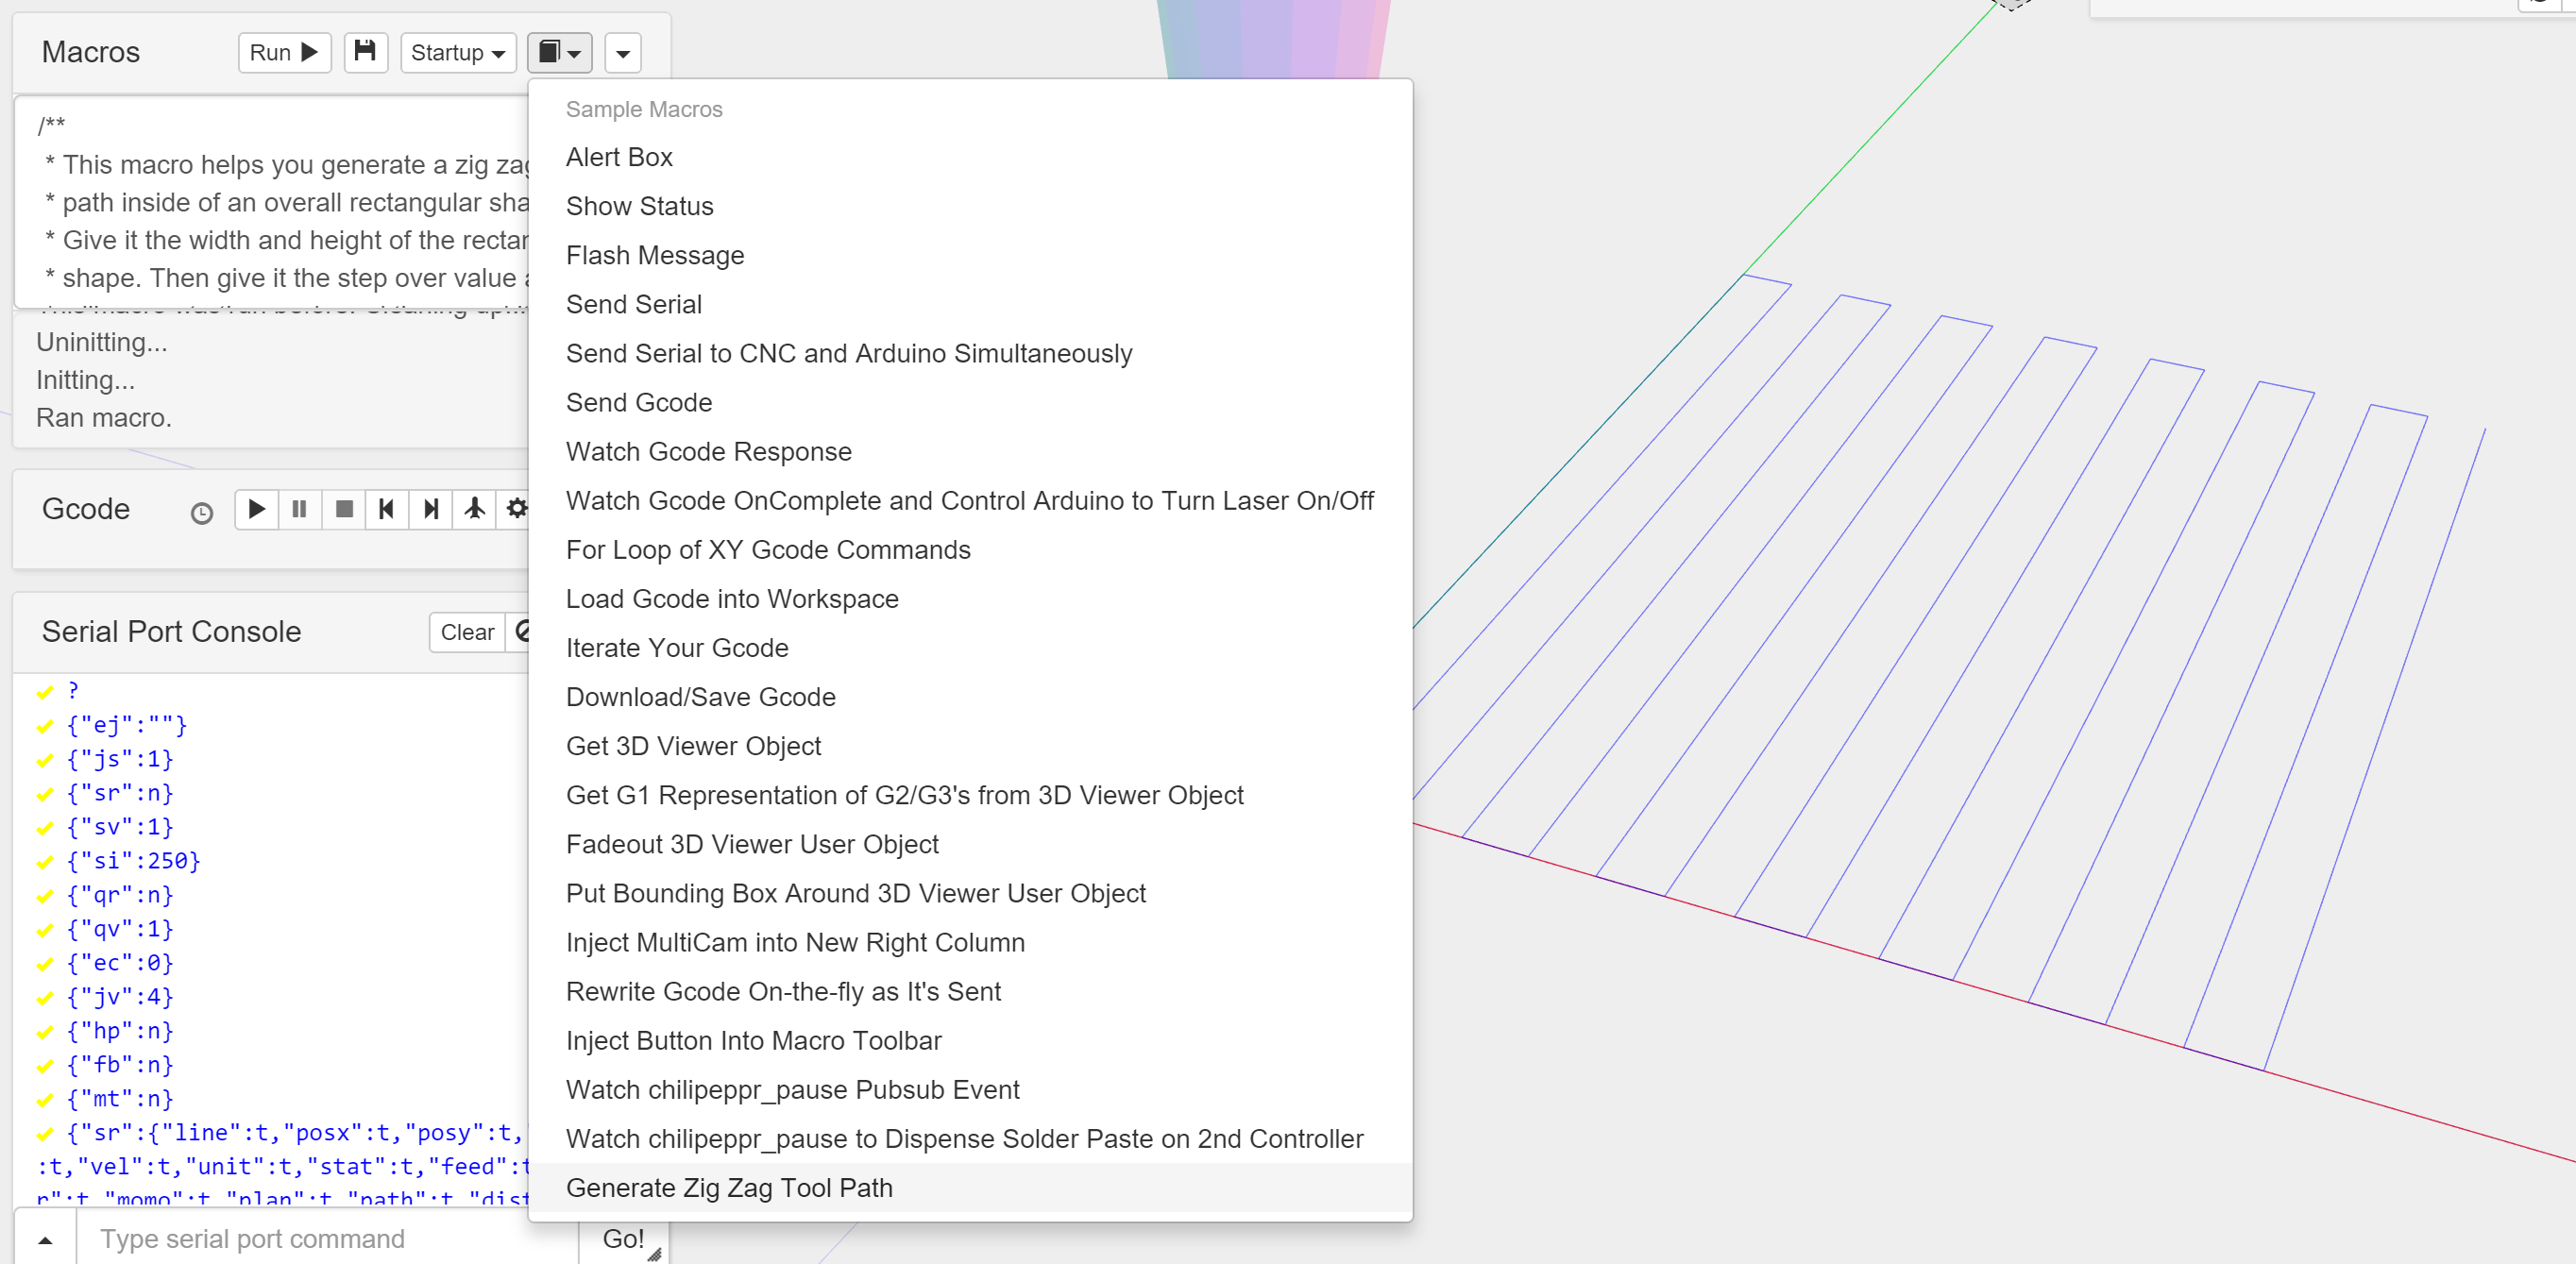Step back to previous Gcode line
The width and height of the screenshot is (2576, 1264).
point(386,509)
